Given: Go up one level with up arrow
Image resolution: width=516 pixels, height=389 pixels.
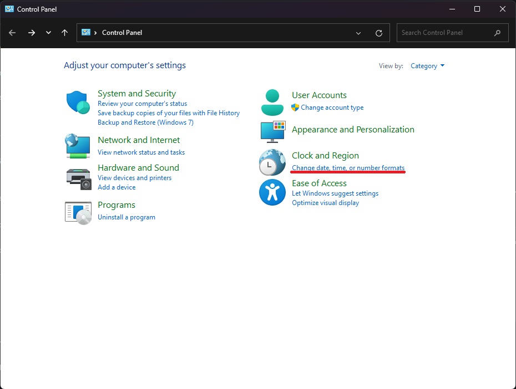Looking at the screenshot, I should pos(65,33).
